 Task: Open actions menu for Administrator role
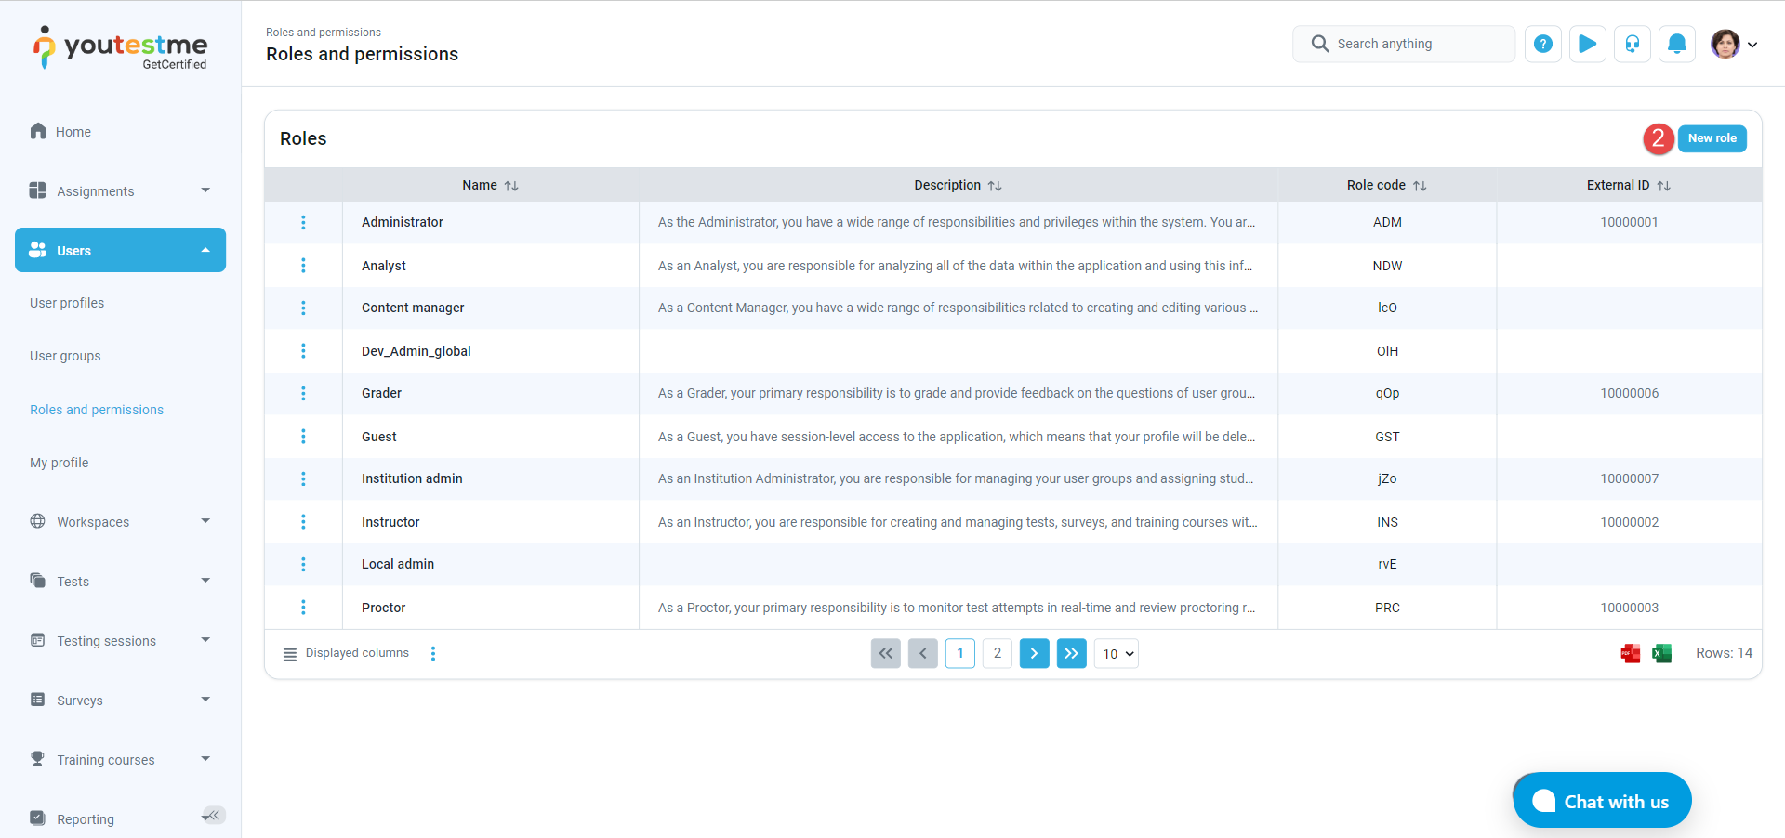[x=303, y=223]
